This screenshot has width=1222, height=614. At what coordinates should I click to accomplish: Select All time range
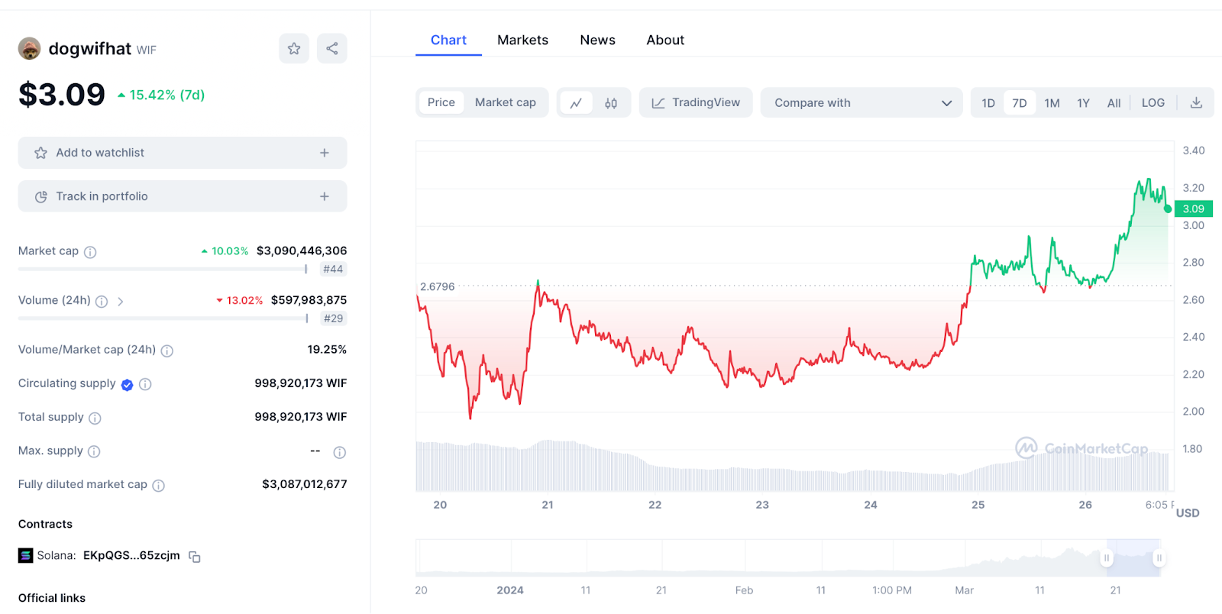click(1114, 103)
